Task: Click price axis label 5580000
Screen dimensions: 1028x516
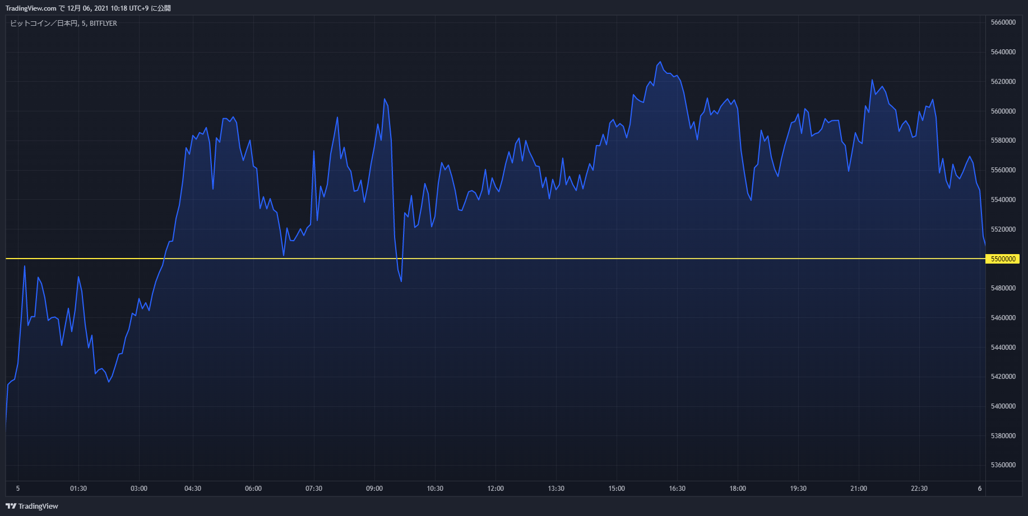Action: tap(1003, 140)
